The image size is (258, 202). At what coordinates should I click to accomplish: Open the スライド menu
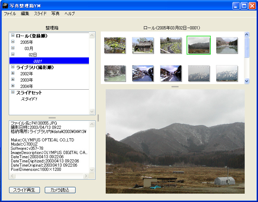pyautogui.click(x=40, y=14)
